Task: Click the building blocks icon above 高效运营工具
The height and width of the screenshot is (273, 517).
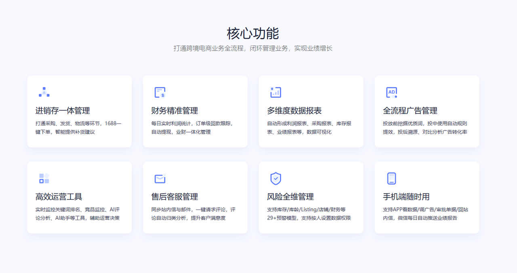Action: click(44, 178)
